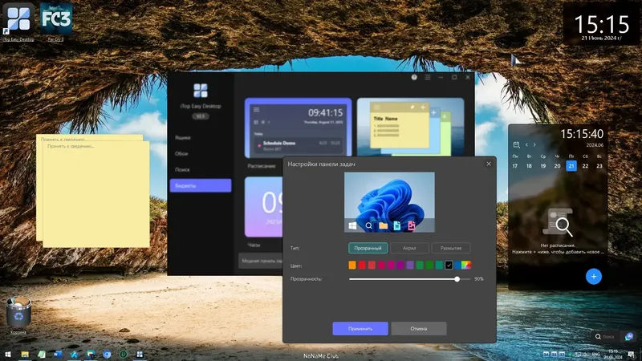
Task: Click the magnifier-scroll no-schedule icon
Action: (558, 223)
